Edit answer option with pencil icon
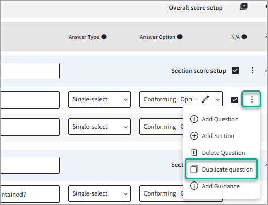Viewport: 268px width, 205px height. tap(205, 99)
